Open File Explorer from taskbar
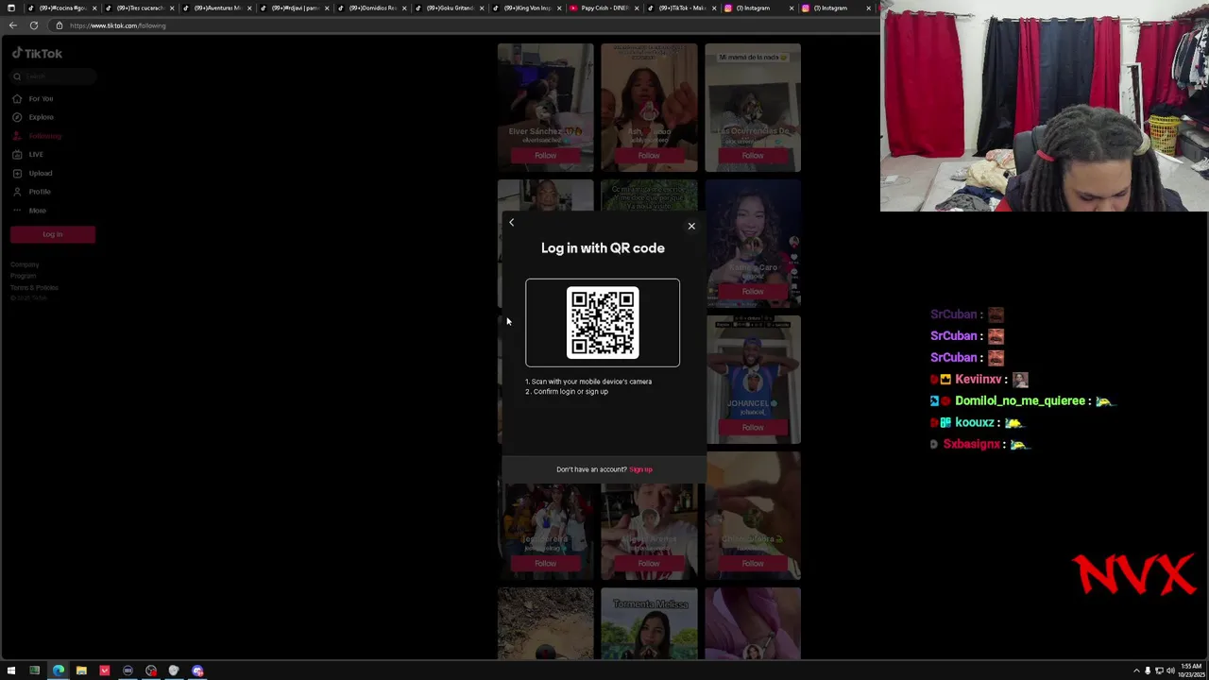 pyautogui.click(x=81, y=671)
